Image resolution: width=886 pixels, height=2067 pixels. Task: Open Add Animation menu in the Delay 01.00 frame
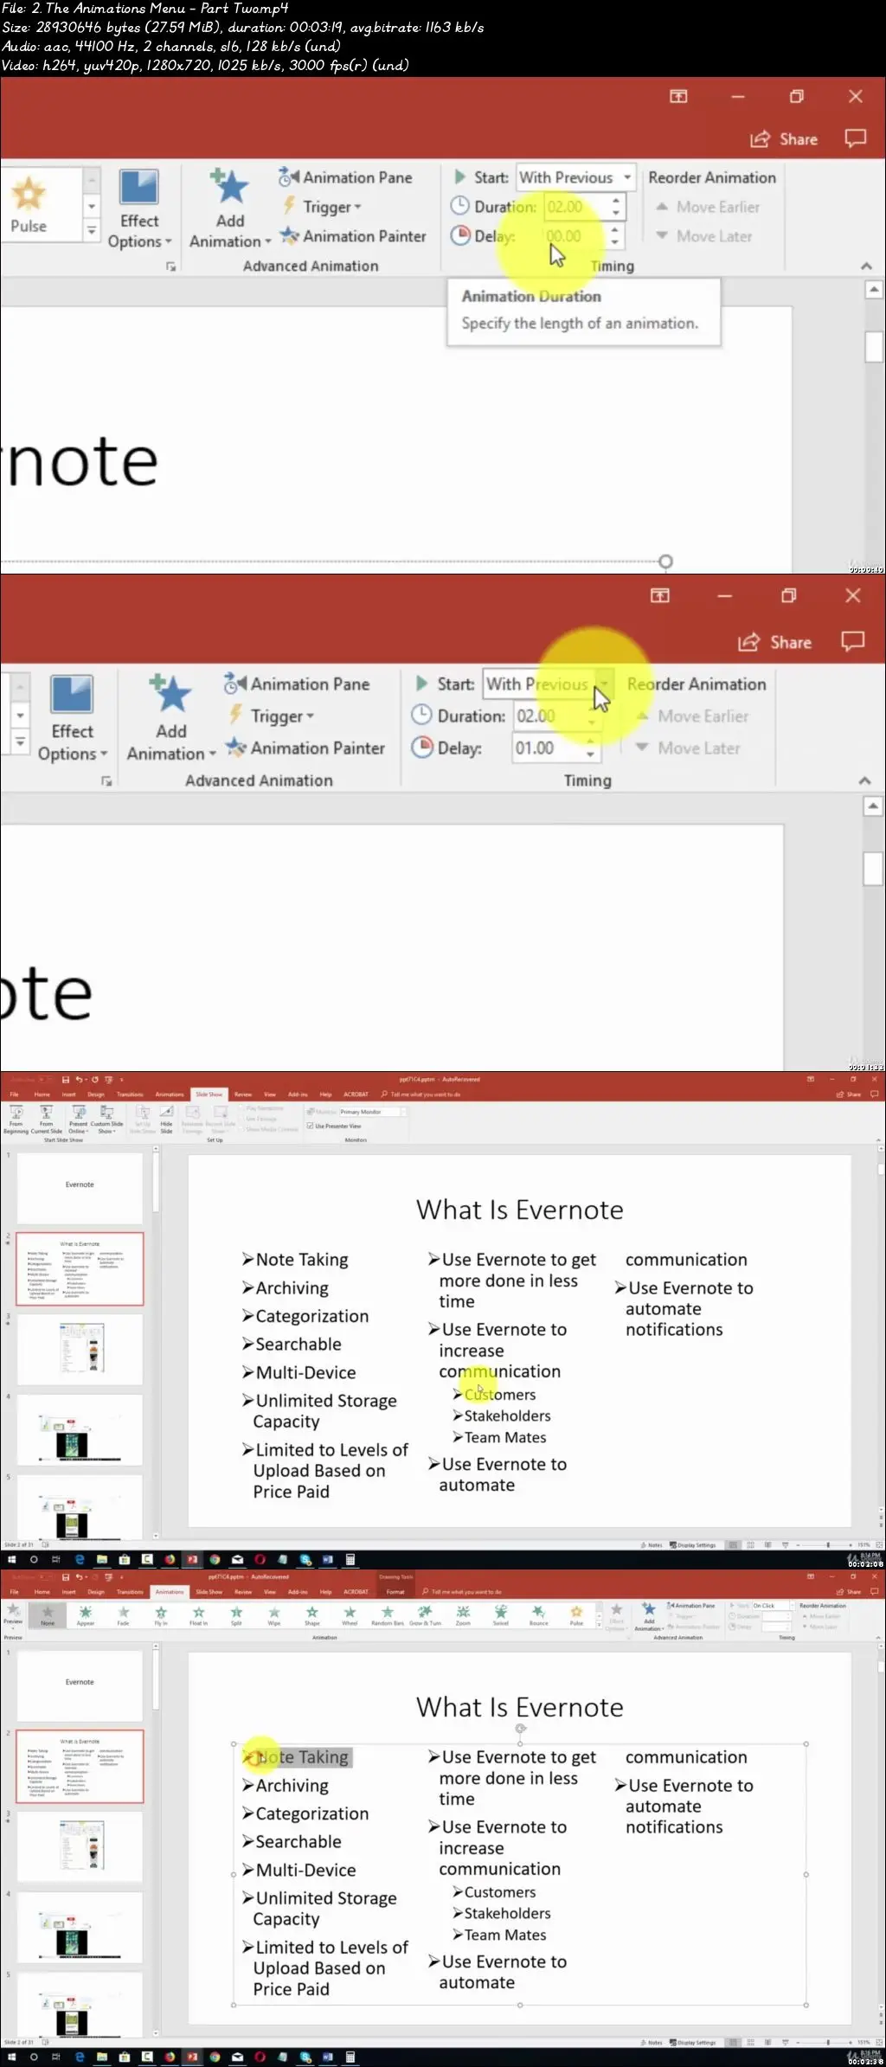tap(170, 720)
